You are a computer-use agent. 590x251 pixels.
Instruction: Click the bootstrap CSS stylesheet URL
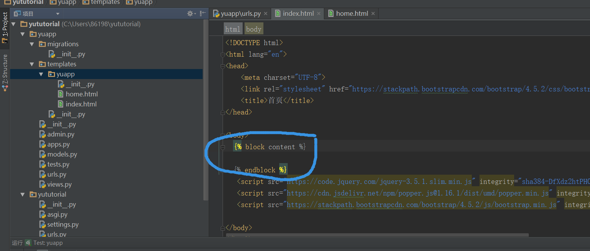point(471,89)
